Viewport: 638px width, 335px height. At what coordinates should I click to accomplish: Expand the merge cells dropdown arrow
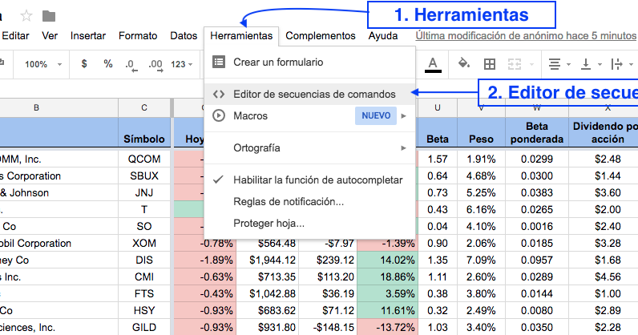tap(531, 64)
